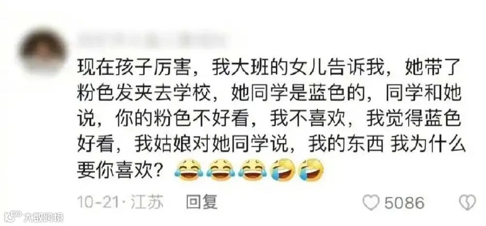
Task: Click the text line starting 粉色发夹去学校
Action: [269, 93]
